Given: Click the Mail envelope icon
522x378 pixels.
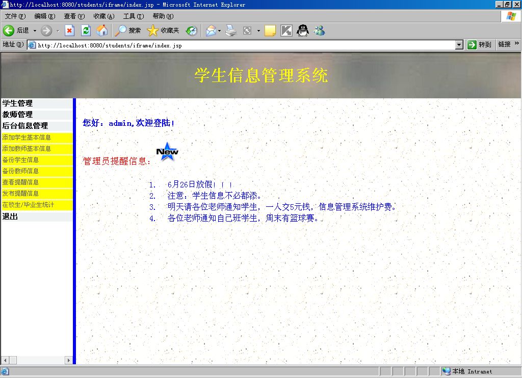Looking at the screenshot, I should click(211, 31).
